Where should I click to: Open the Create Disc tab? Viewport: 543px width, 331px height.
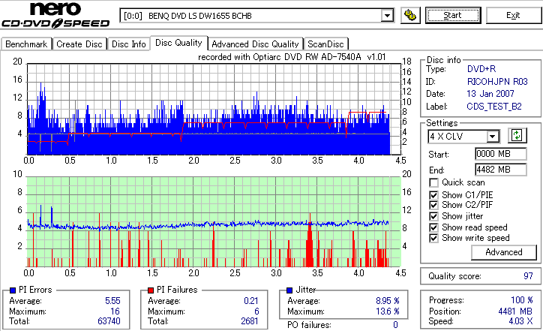(79, 44)
